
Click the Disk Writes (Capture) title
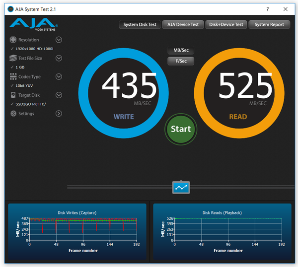[x=77, y=213]
